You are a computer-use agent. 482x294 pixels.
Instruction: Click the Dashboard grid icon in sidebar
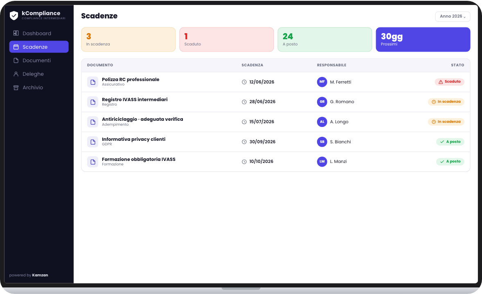[16, 33]
